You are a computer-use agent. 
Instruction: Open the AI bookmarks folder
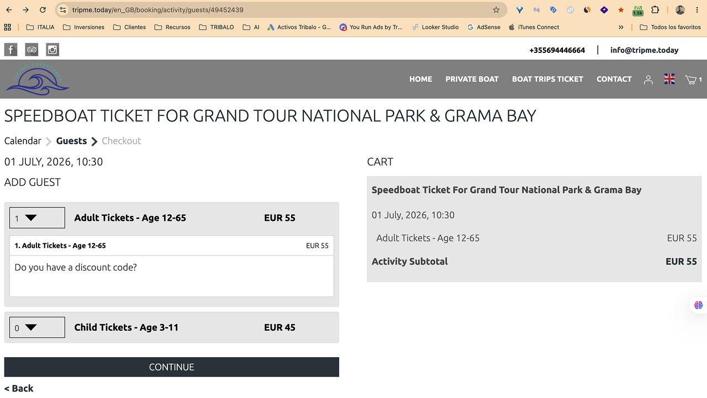coord(251,27)
